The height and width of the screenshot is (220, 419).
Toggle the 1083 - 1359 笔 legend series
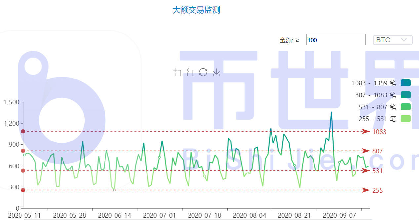point(374,83)
